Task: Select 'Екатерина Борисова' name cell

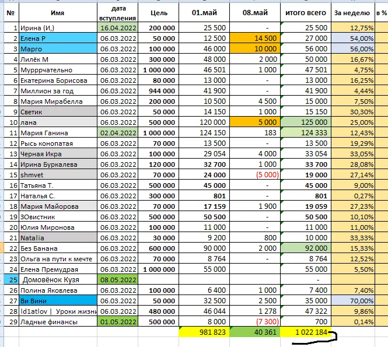Action: 58,80
